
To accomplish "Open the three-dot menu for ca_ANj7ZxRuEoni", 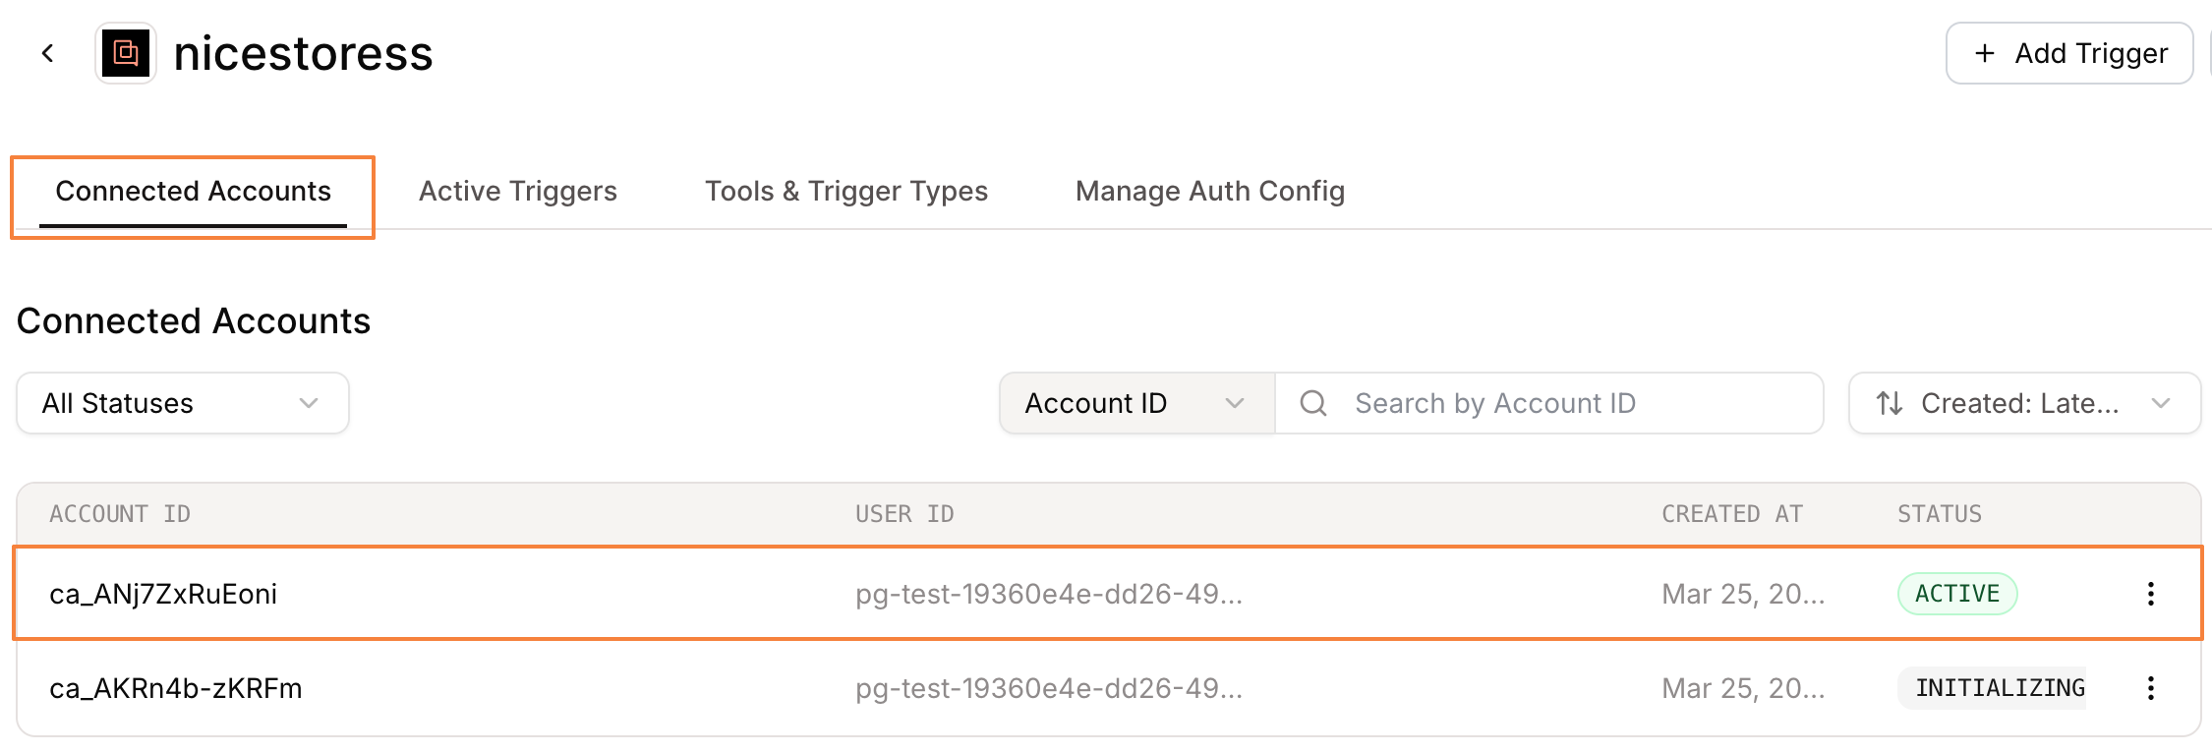I will [x=2150, y=594].
